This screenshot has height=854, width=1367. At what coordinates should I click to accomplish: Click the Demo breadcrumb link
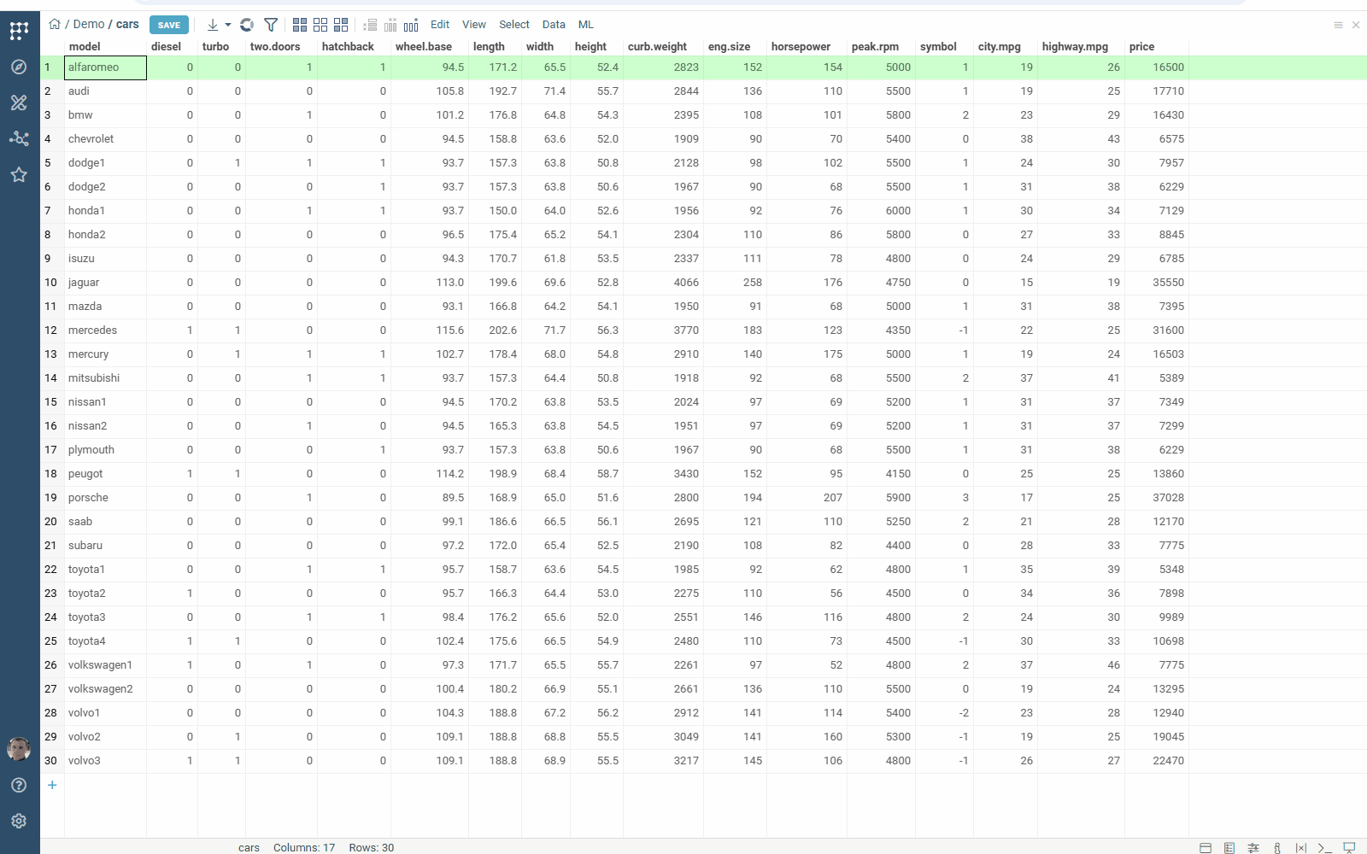pos(89,24)
